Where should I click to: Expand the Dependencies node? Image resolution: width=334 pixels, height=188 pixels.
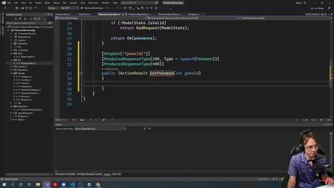[11, 37]
